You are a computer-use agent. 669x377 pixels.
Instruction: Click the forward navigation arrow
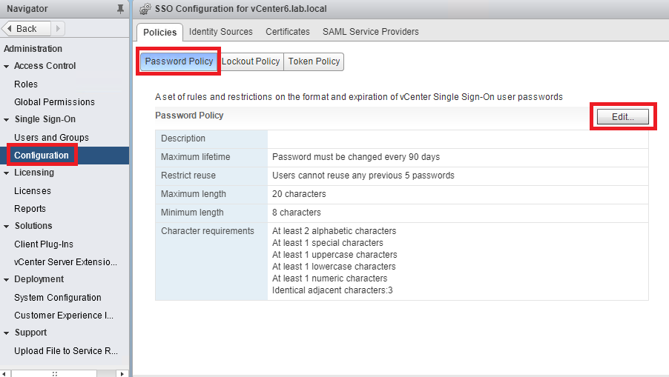tap(59, 28)
